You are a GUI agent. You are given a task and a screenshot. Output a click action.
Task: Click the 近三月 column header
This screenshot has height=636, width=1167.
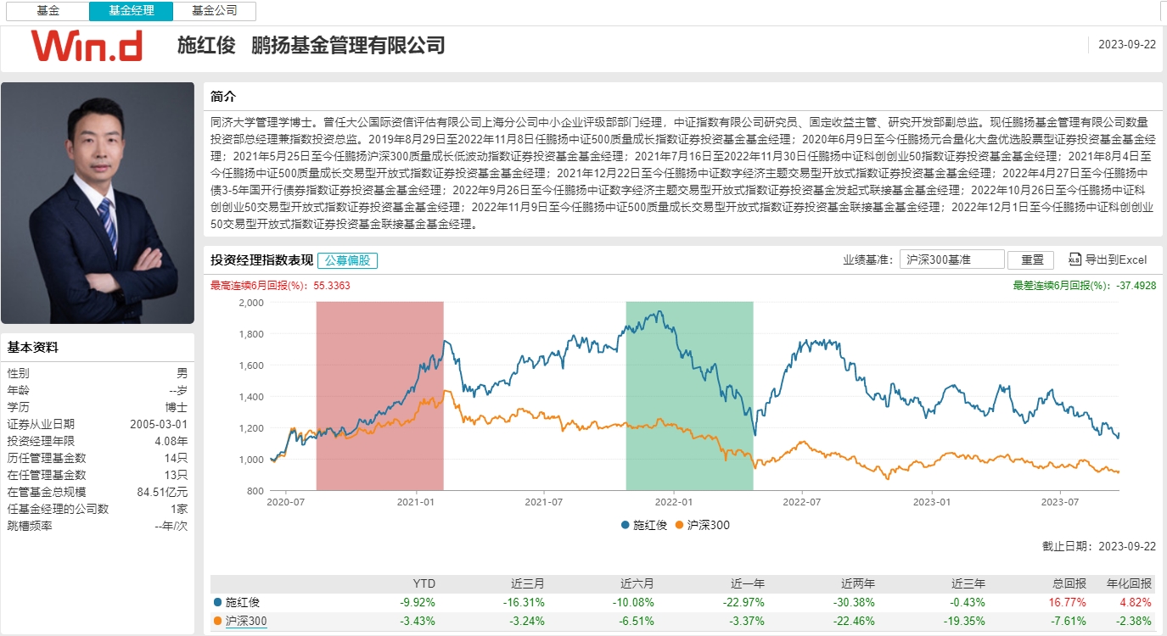coord(528,584)
